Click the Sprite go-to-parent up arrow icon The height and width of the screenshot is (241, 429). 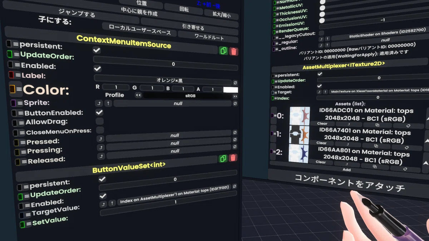(108, 104)
